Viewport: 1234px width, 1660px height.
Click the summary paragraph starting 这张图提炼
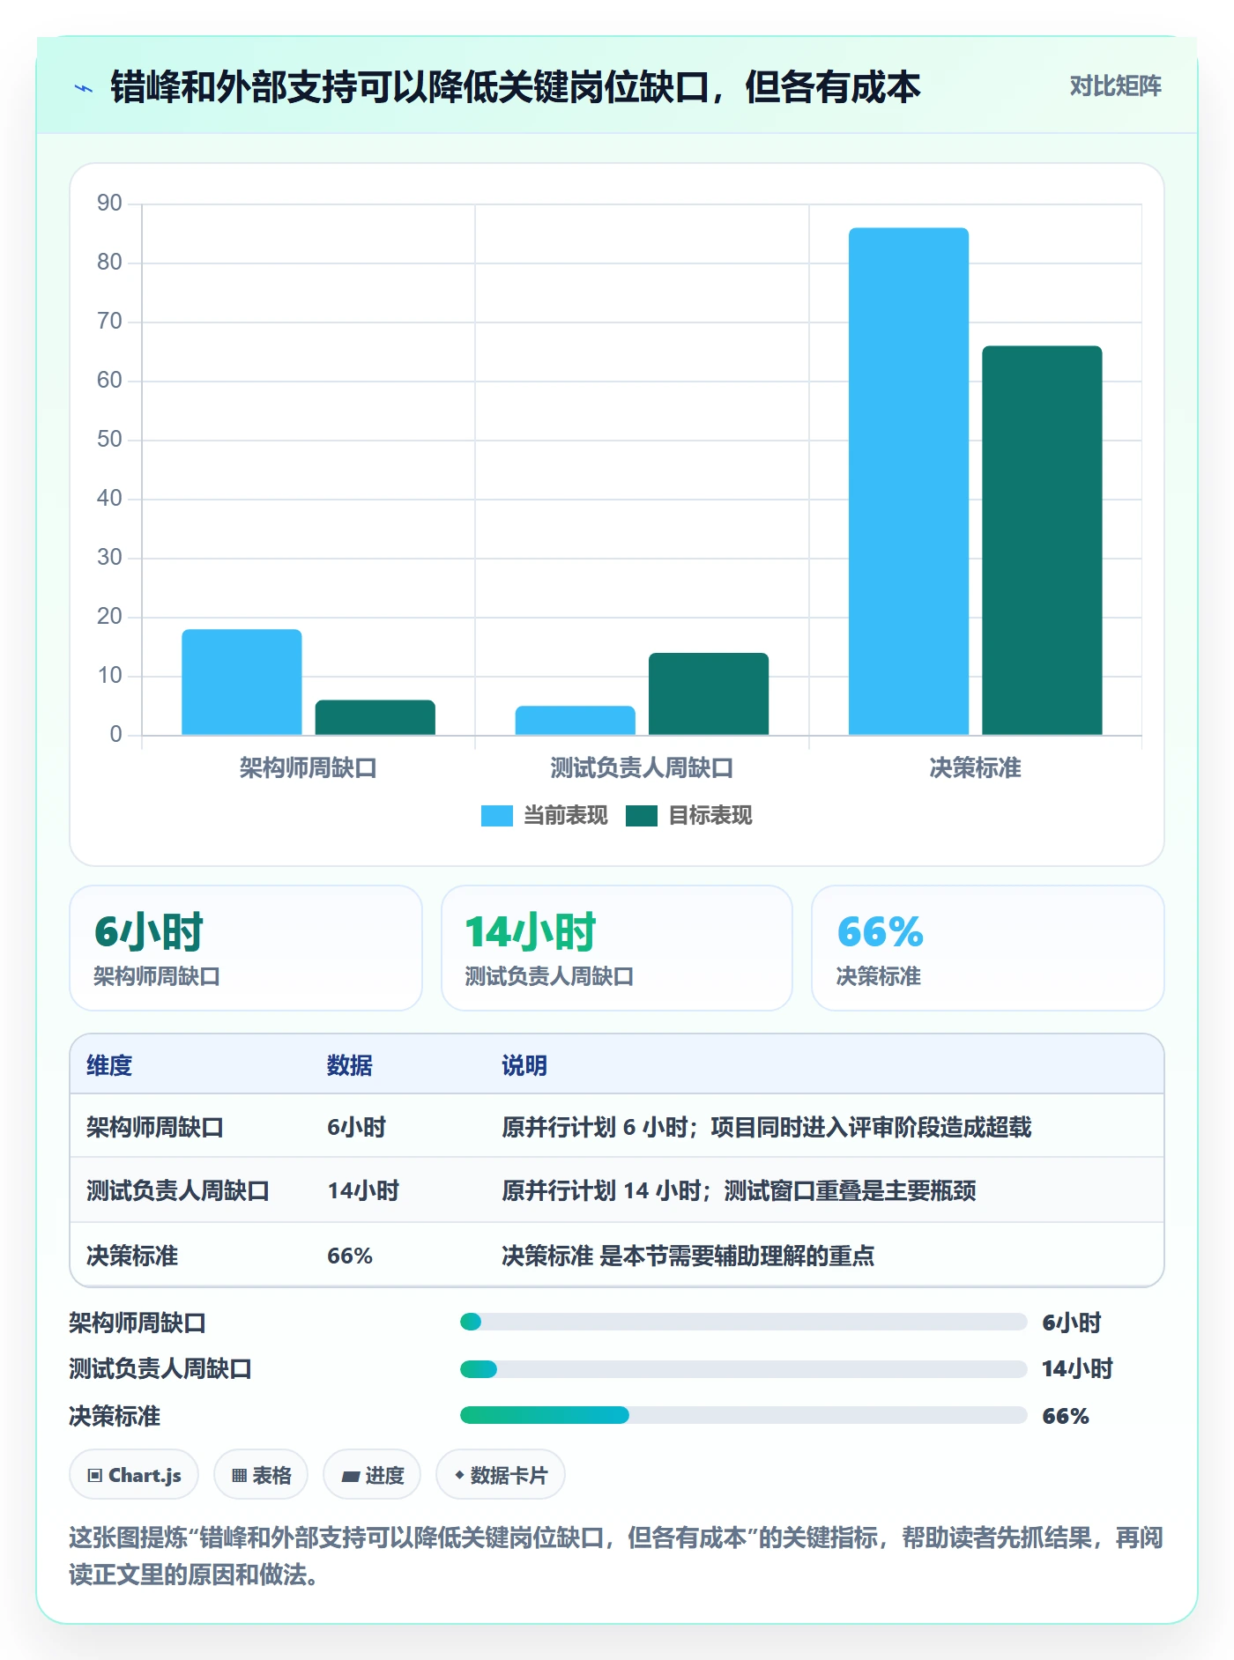(616, 1556)
